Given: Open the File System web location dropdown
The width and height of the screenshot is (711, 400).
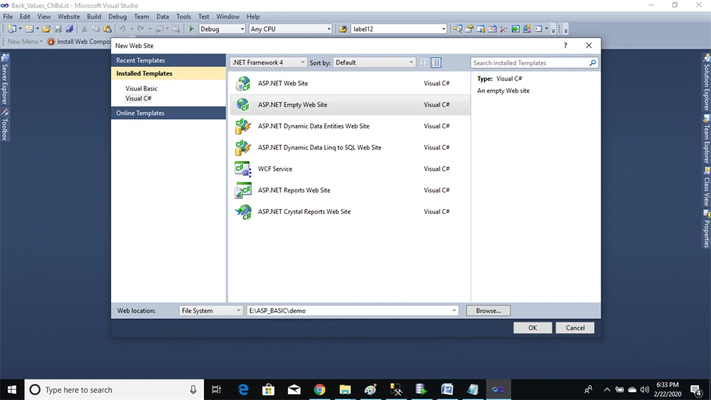Looking at the screenshot, I should (x=211, y=310).
